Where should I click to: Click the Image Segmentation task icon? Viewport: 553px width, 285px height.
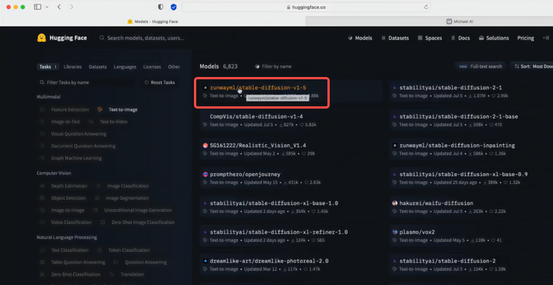[97, 198]
